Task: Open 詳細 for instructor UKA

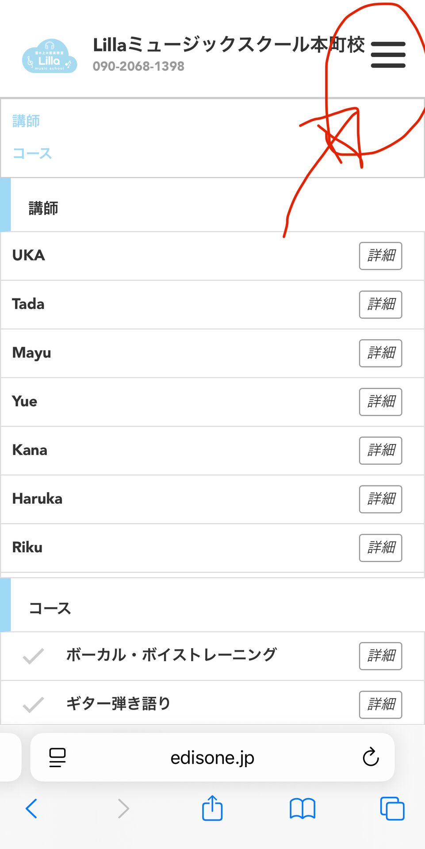Action: click(380, 256)
